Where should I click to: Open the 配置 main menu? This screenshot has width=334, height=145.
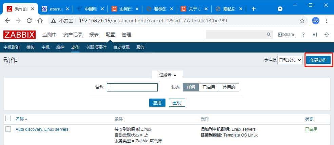110,35
